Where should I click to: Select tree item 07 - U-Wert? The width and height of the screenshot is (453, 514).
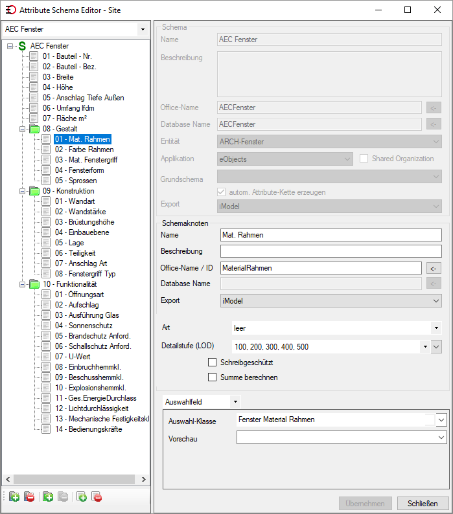click(x=73, y=357)
